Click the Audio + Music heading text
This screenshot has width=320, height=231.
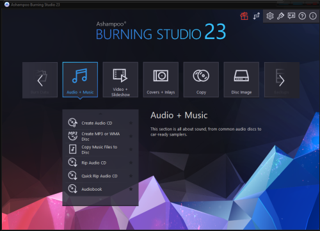point(179,115)
